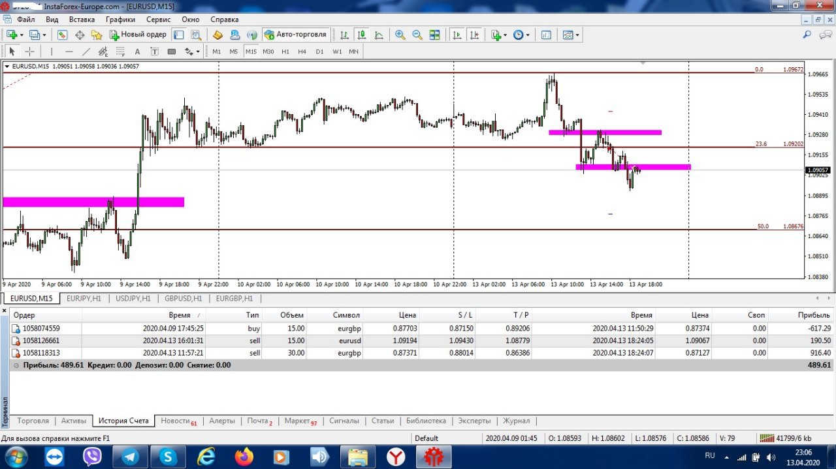Open the Сервис menu
The width and height of the screenshot is (836, 469).
tap(159, 20)
